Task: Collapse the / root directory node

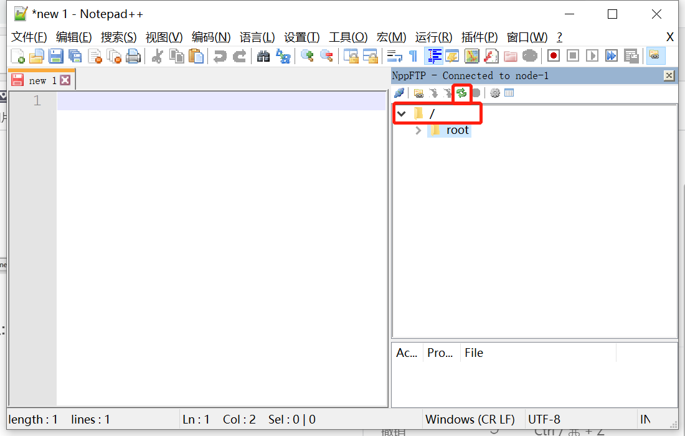Action: click(x=402, y=114)
